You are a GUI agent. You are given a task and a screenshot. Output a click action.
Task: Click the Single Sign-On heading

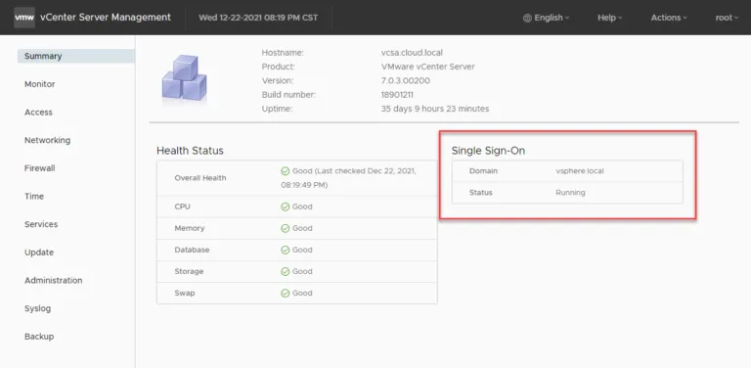click(488, 151)
